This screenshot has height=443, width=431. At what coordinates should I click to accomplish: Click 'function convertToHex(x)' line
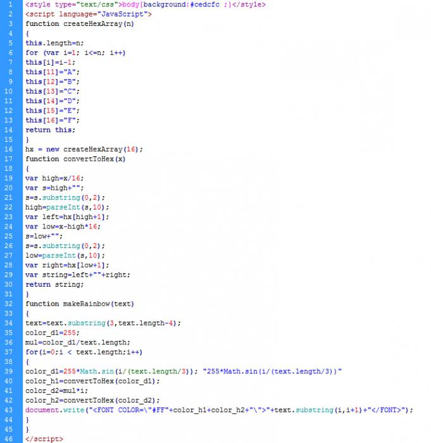click(75, 159)
